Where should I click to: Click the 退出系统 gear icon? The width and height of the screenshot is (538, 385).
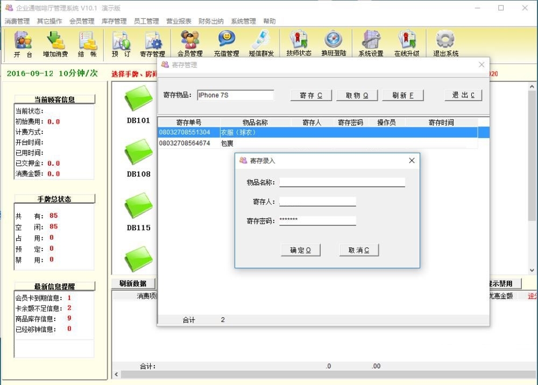coord(445,44)
